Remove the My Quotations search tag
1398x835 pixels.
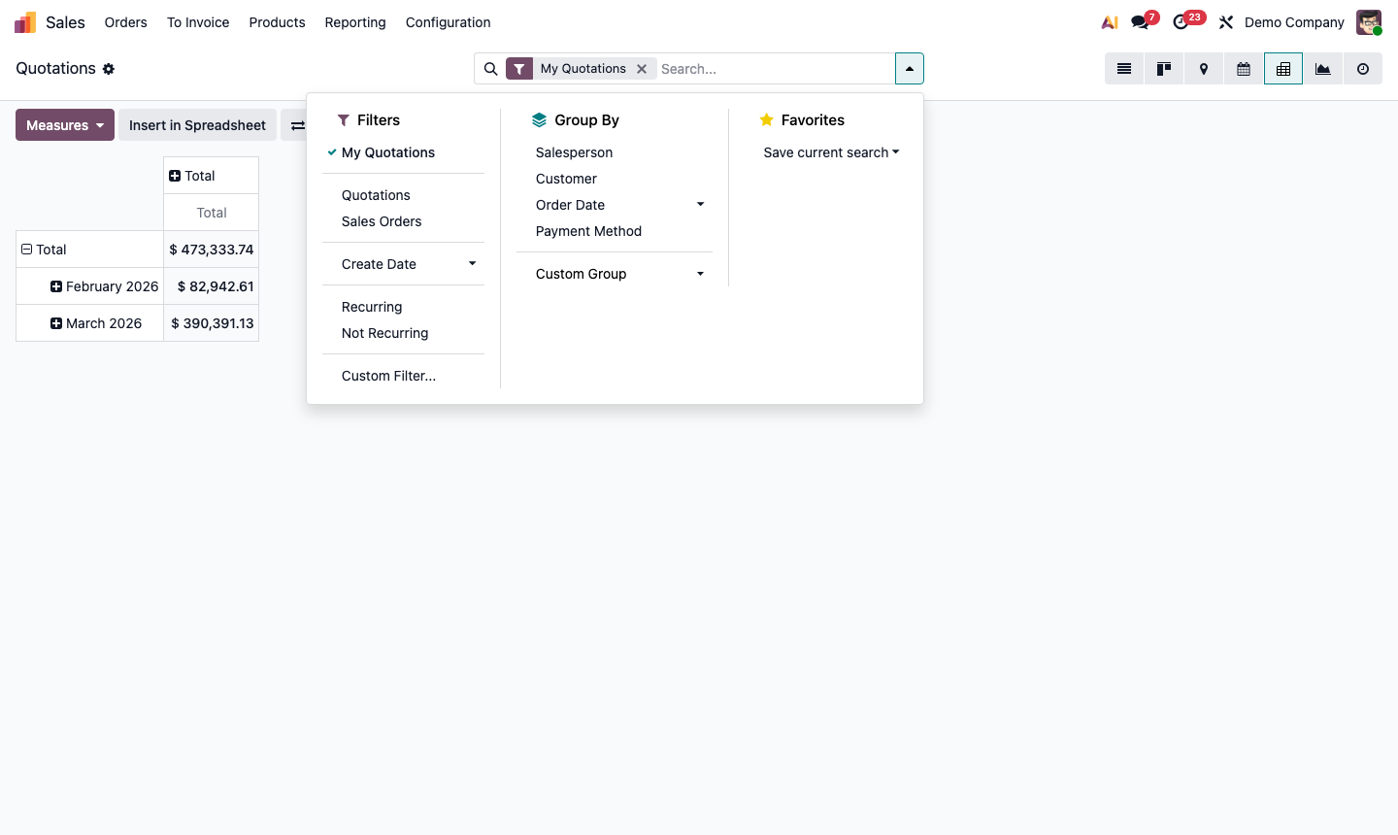coord(642,68)
